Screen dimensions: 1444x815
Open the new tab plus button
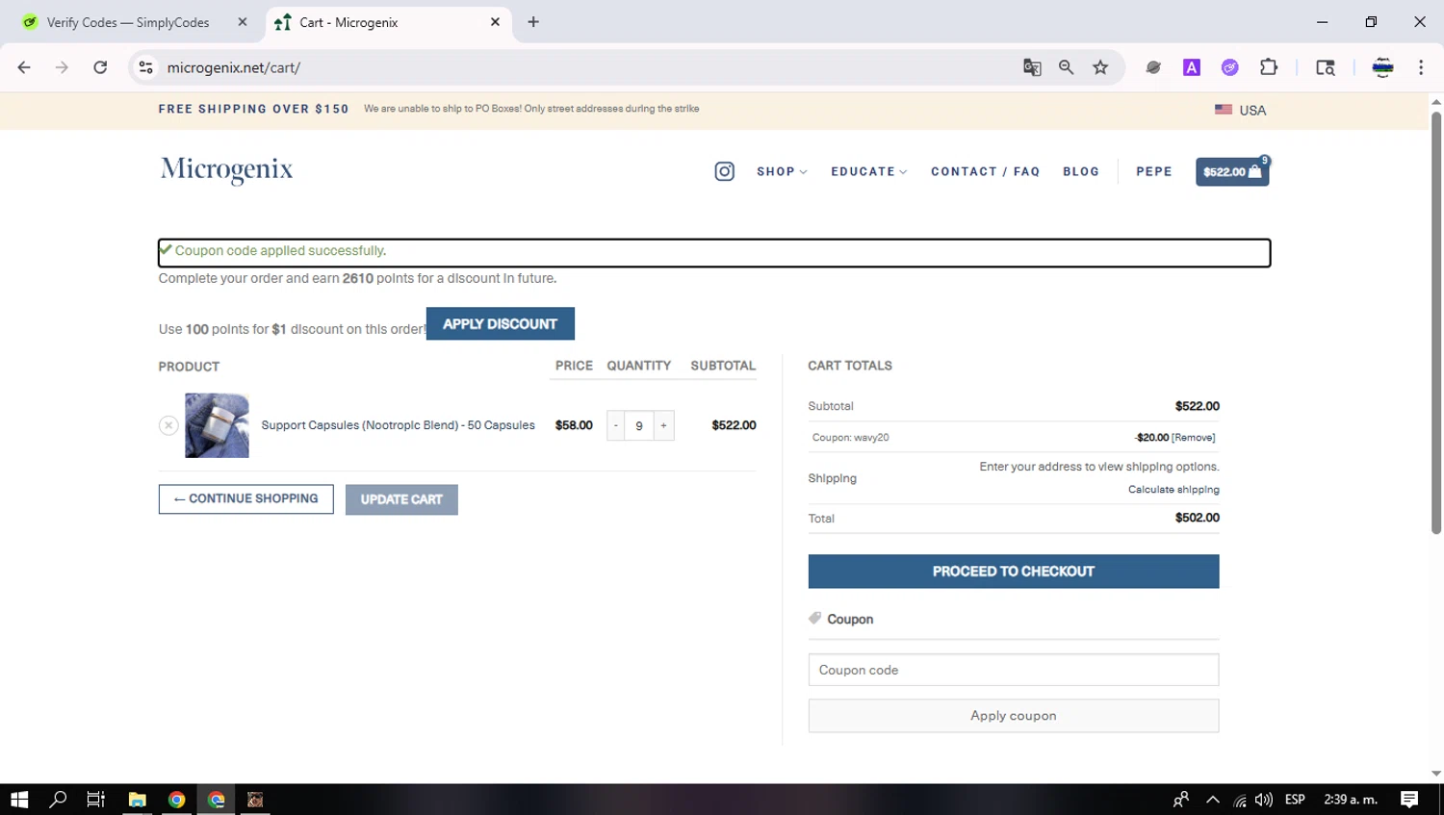[x=533, y=22]
